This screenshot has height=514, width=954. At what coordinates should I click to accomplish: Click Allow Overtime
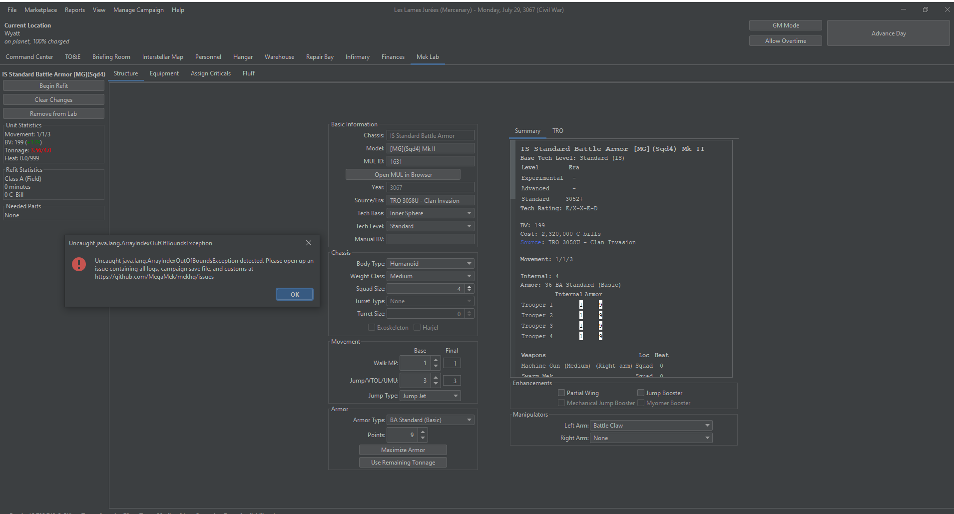(785, 40)
